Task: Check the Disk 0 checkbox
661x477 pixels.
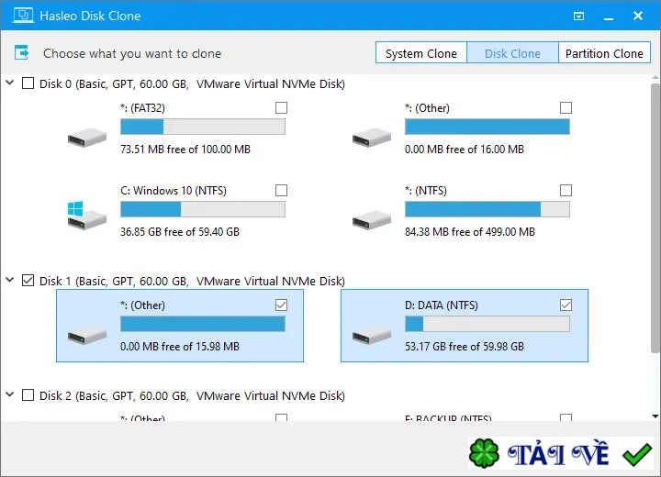Action: 28,83
